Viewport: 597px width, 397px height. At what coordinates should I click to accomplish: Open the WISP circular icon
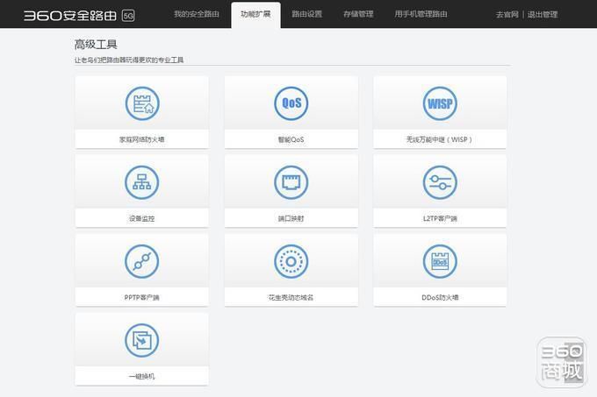(440, 103)
